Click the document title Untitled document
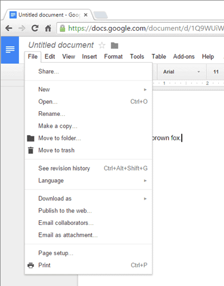The image size is (224, 286). [61, 45]
